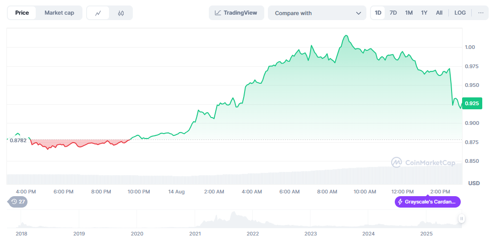The image size is (496, 246).
Task: Select the candlestick chart view icon
Action: [121, 13]
